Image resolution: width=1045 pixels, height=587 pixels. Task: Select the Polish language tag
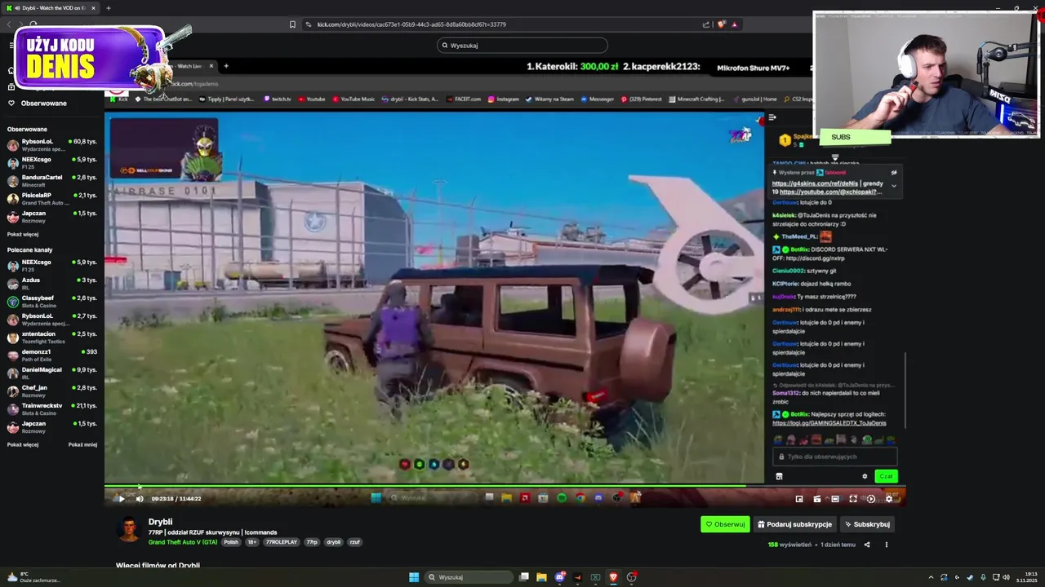pos(231,542)
